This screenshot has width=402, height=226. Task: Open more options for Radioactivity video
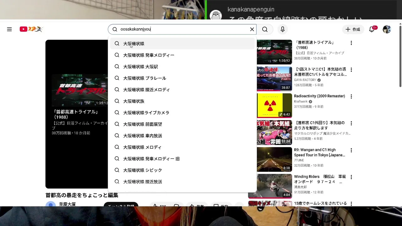click(351, 97)
